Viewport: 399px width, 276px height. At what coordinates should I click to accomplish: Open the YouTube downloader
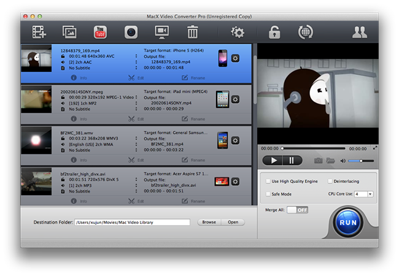(x=99, y=32)
